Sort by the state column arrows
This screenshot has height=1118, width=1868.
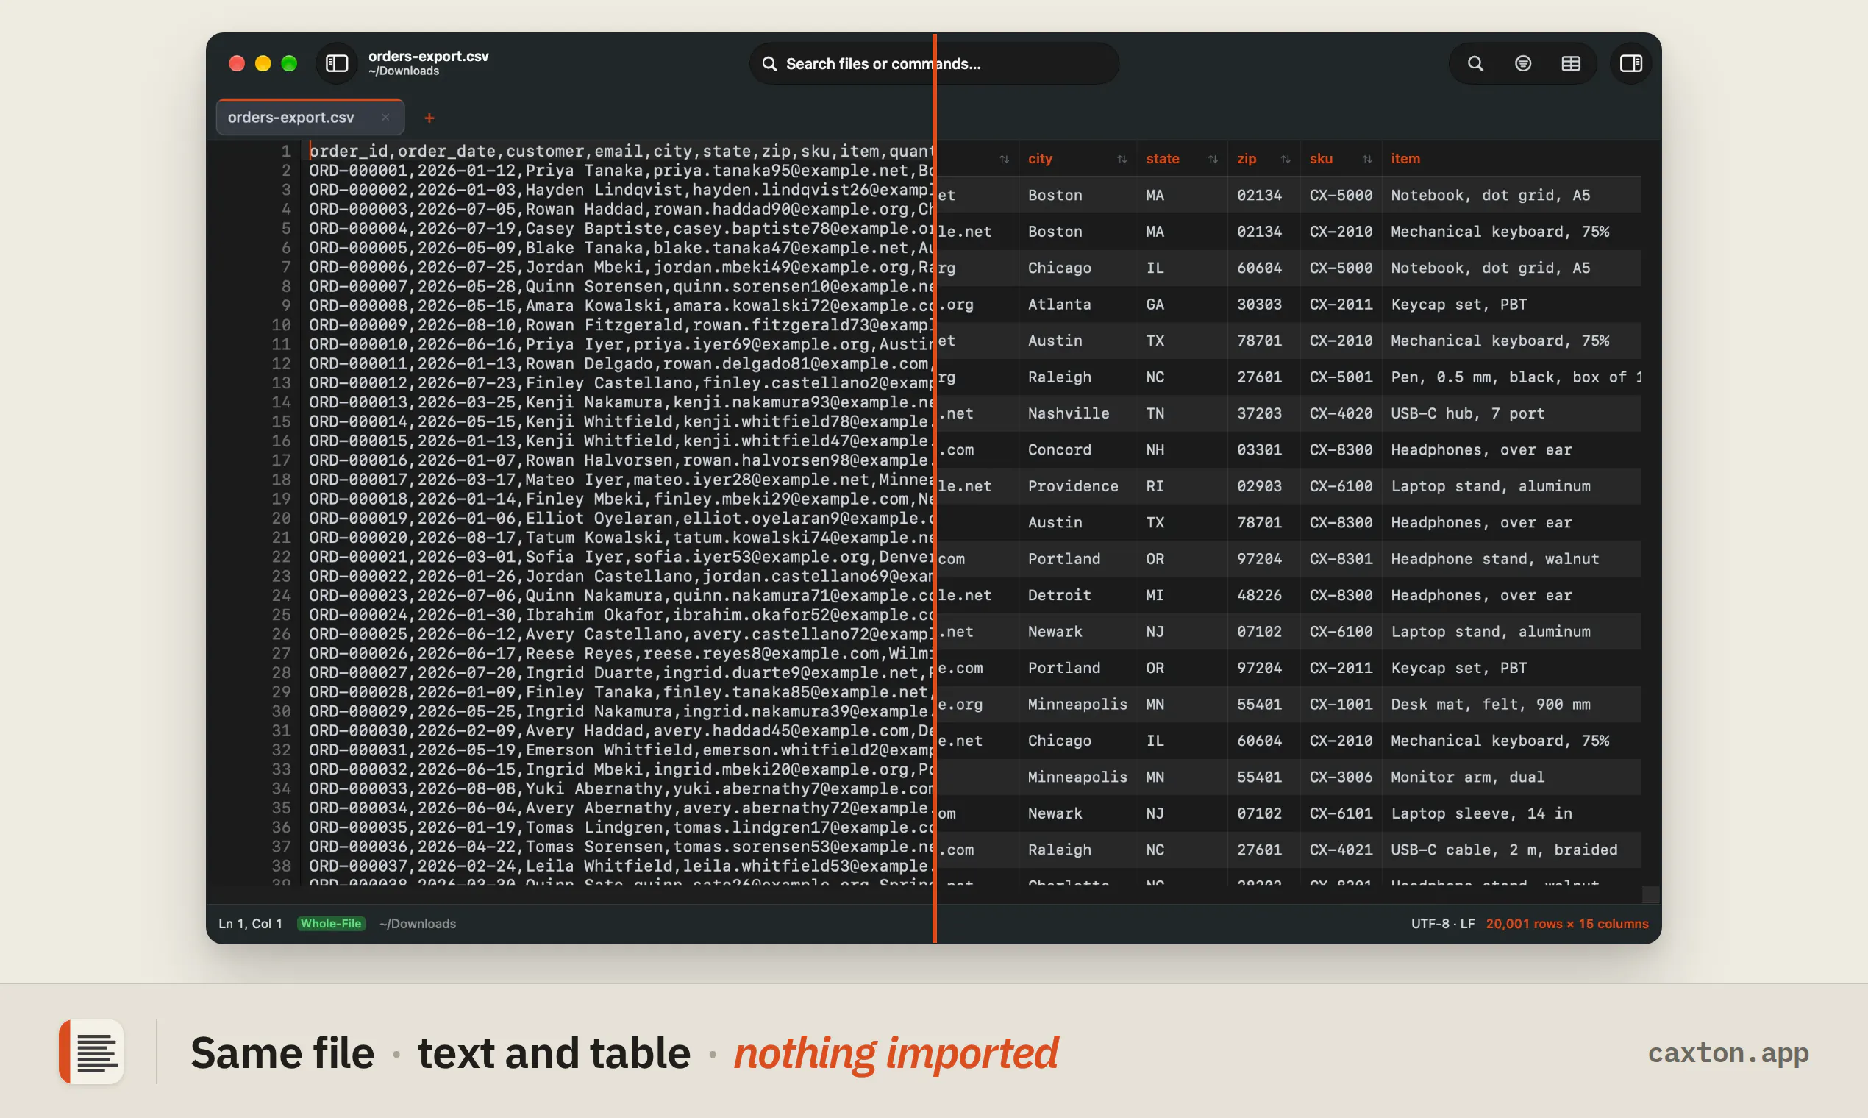coord(1212,159)
